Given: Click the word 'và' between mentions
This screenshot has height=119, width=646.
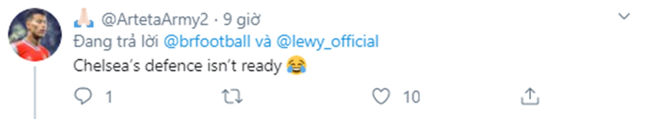Looking at the screenshot, I should [263, 42].
